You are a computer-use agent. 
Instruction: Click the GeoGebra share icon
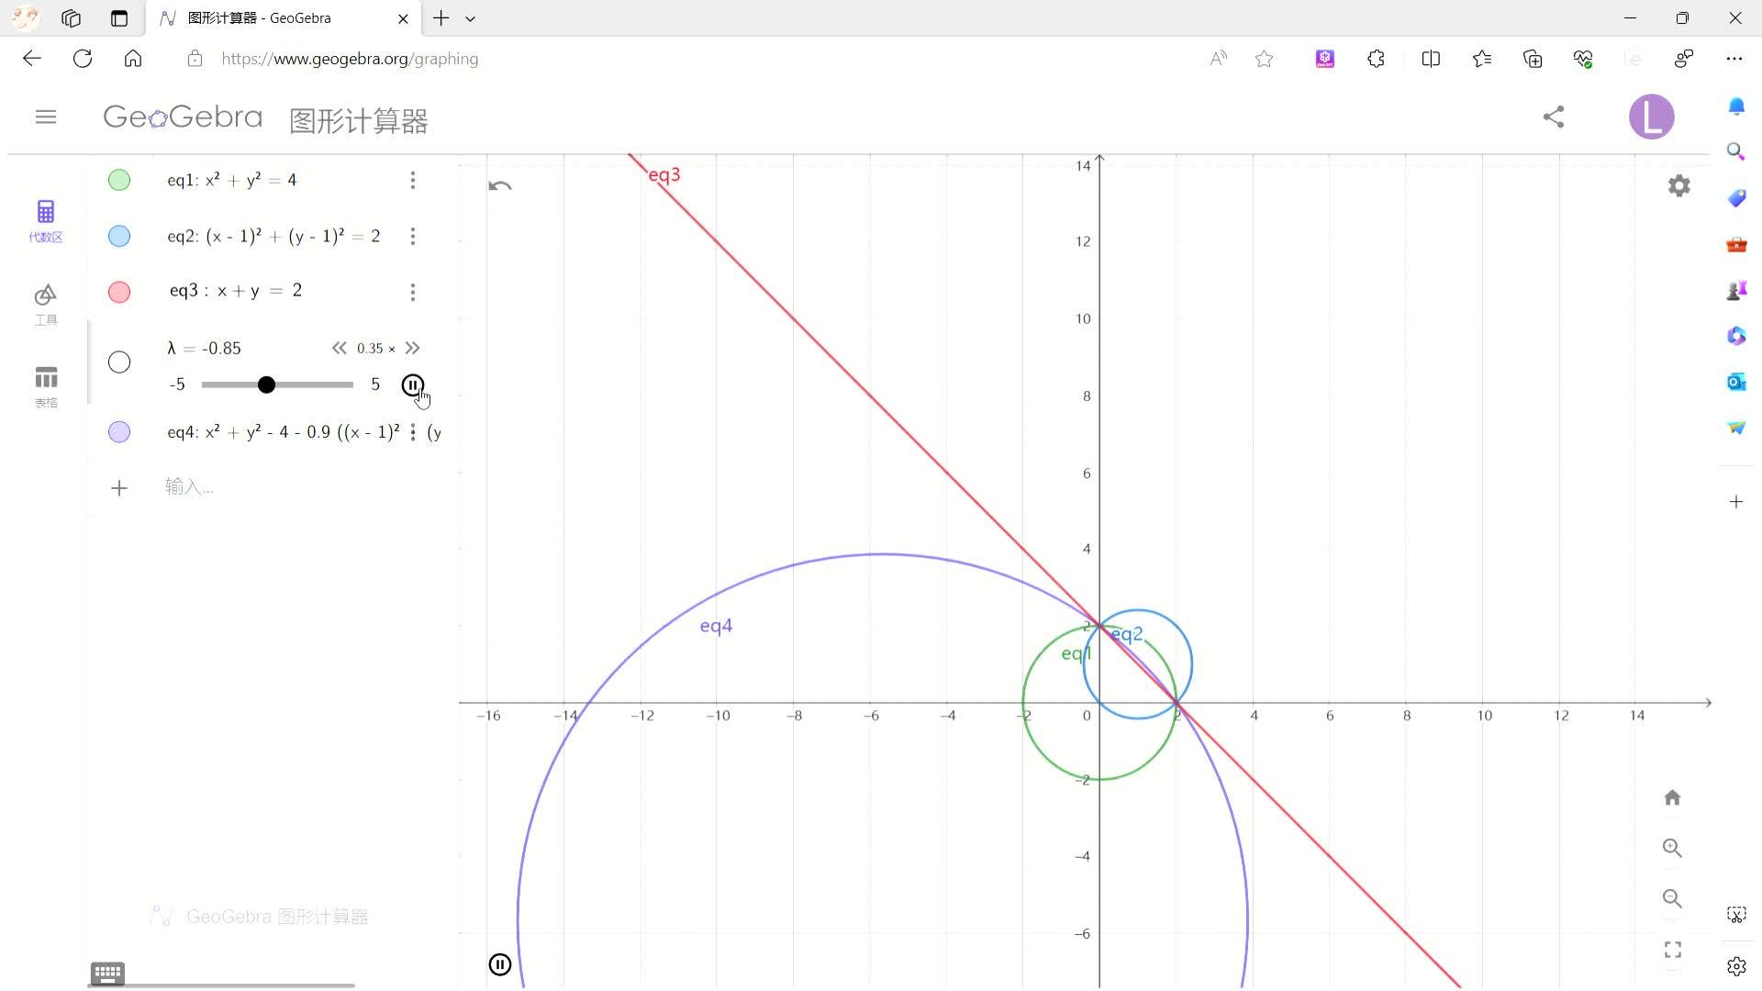1553,117
